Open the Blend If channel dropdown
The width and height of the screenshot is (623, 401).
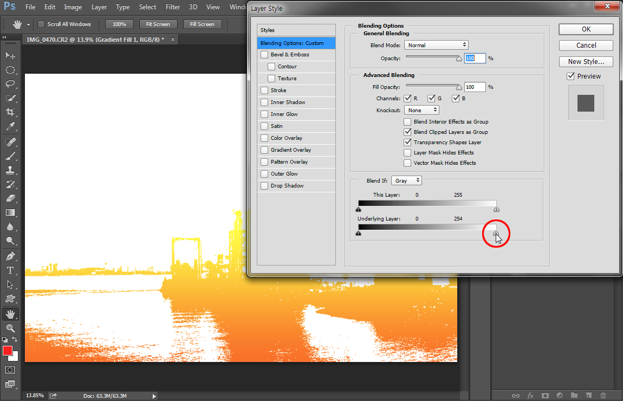406,180
